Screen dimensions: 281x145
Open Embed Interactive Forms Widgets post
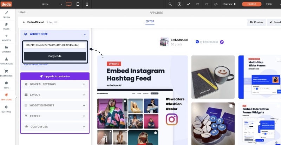coord(260,124)
